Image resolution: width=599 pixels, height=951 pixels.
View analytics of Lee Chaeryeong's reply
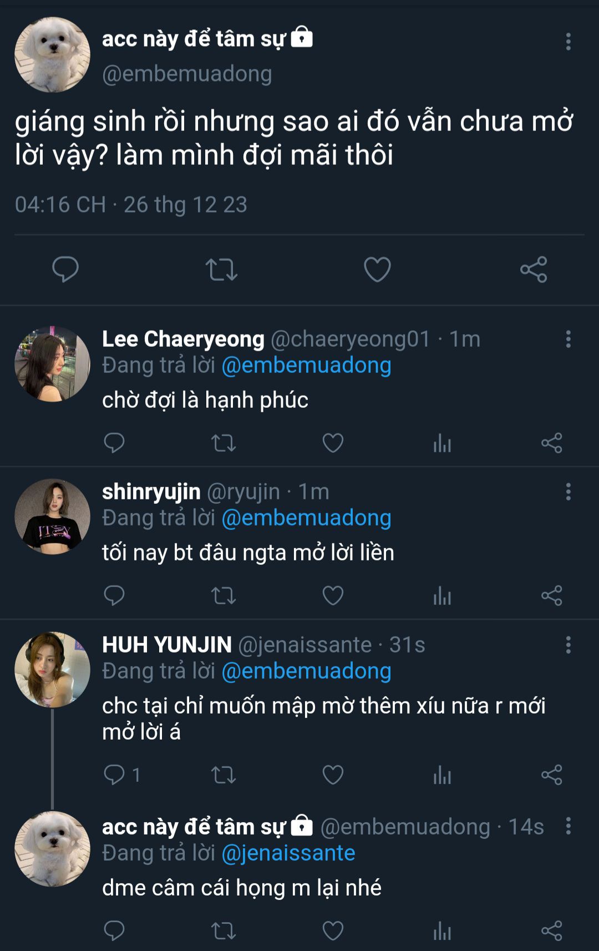pos(442,443)
